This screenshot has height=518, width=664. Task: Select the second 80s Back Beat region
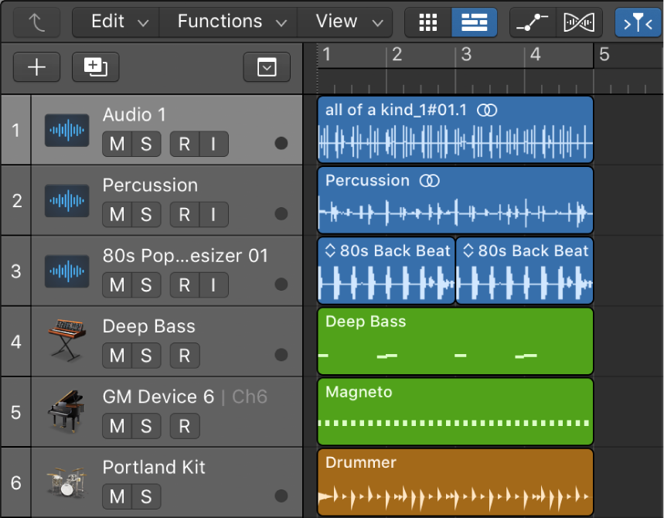(524, 271)
